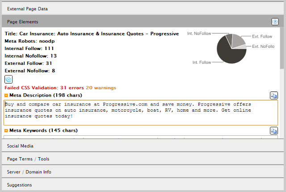Expand the Social Media section
The image size is (286, 192).
pyautogui.click(x=143, y=146)
